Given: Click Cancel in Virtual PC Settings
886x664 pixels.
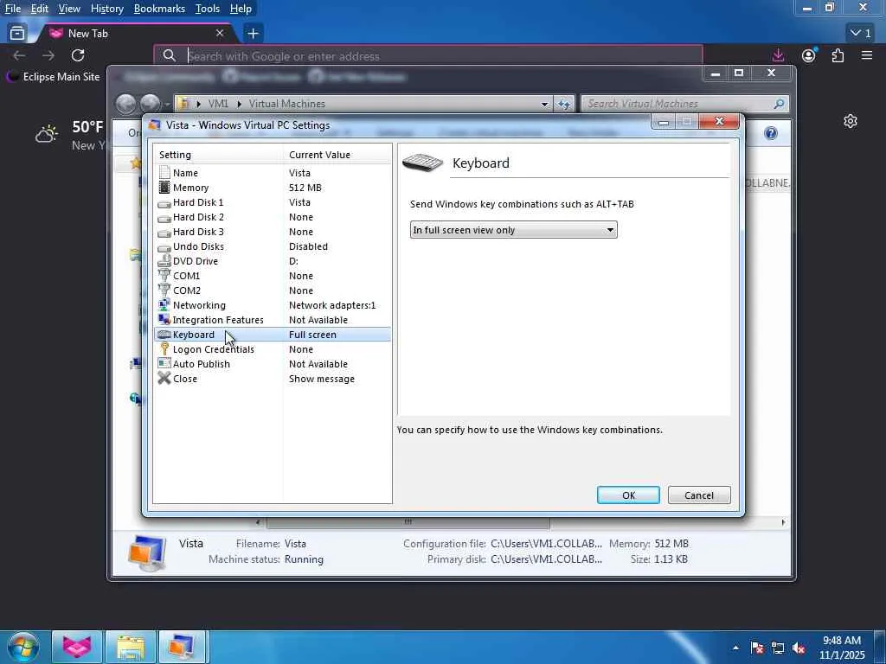Looking at the screenshot, I should click(x=699, y=495).
